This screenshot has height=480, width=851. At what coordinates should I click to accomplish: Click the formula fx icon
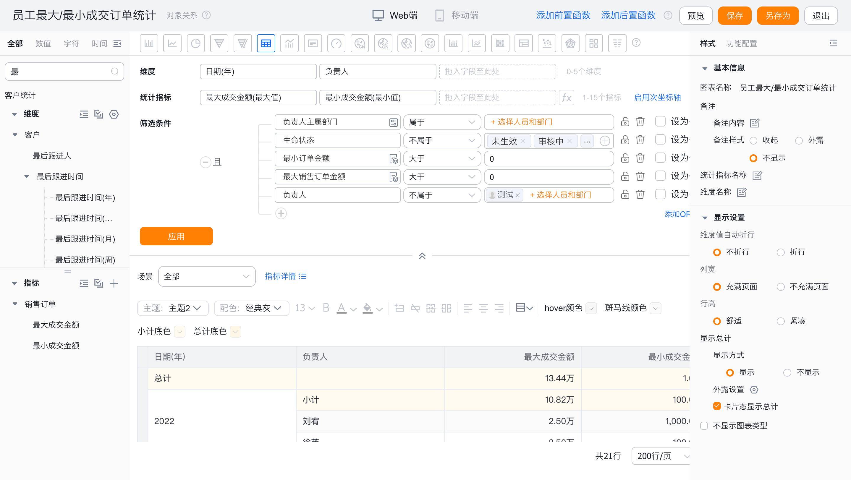[x=566, y=97]
